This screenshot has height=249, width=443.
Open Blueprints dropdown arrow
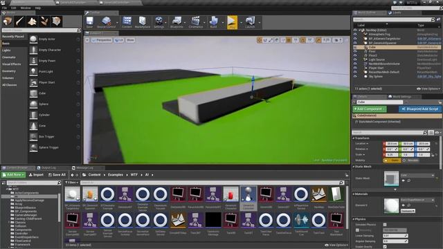click(185, 22)
